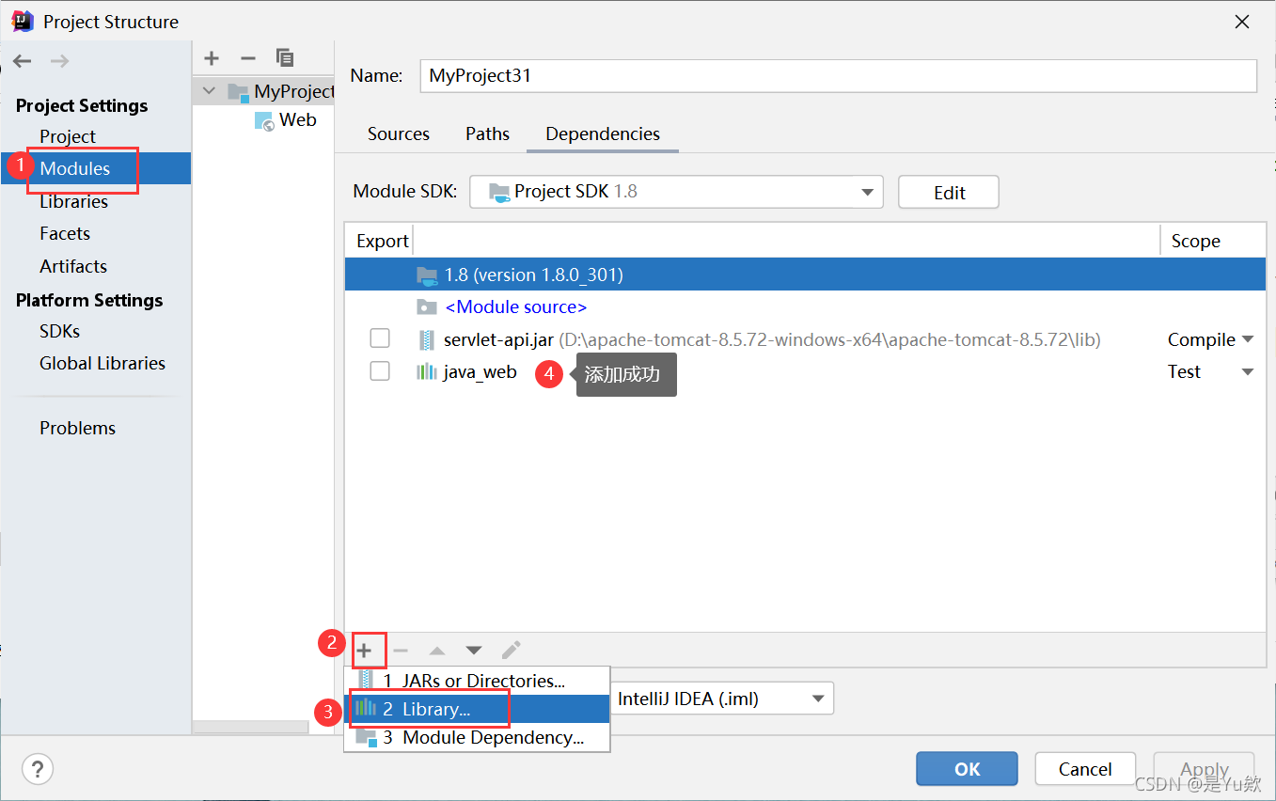Copy the selected module icon
The width and height of the screenshot is (1276, 801).
(x=285, y=58)
